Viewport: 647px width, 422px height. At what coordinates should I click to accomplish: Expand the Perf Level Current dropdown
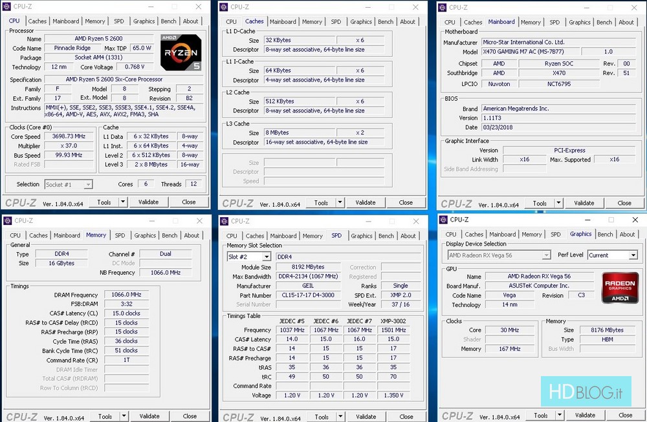(x=612, y=255)
